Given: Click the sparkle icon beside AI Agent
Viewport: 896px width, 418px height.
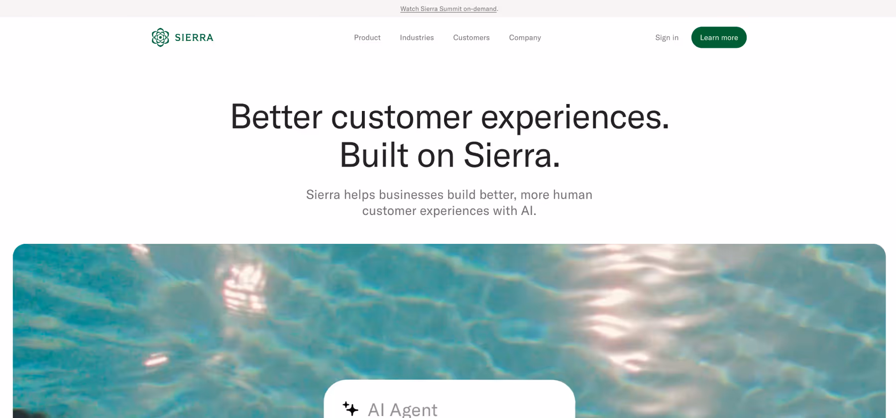Looking at the screenshot, I should coord(350,409).
